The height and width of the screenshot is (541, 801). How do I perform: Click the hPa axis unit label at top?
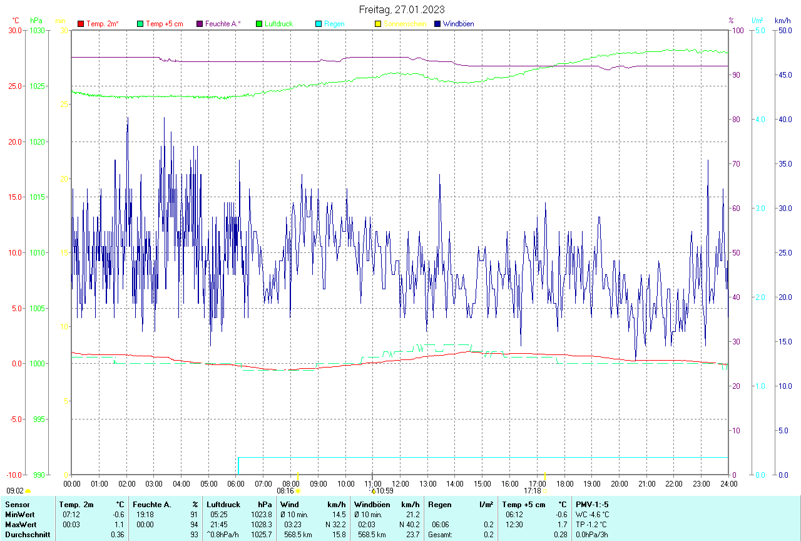click(x=36, y=21)
